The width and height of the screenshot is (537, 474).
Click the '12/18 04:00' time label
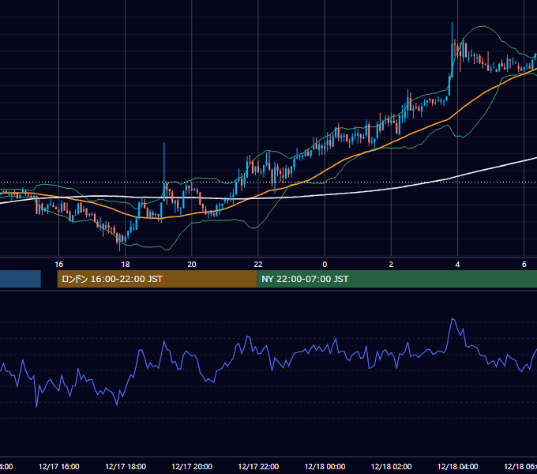[457, 466]
